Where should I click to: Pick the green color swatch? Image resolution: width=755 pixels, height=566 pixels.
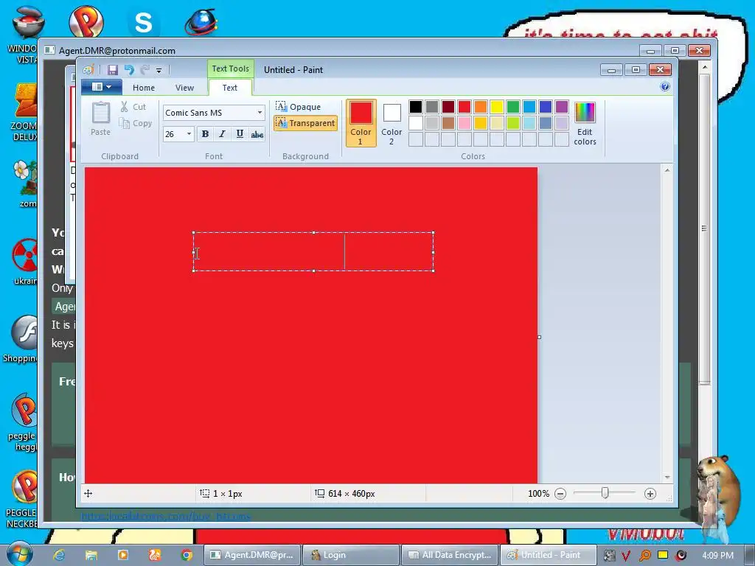coord(513,106)
